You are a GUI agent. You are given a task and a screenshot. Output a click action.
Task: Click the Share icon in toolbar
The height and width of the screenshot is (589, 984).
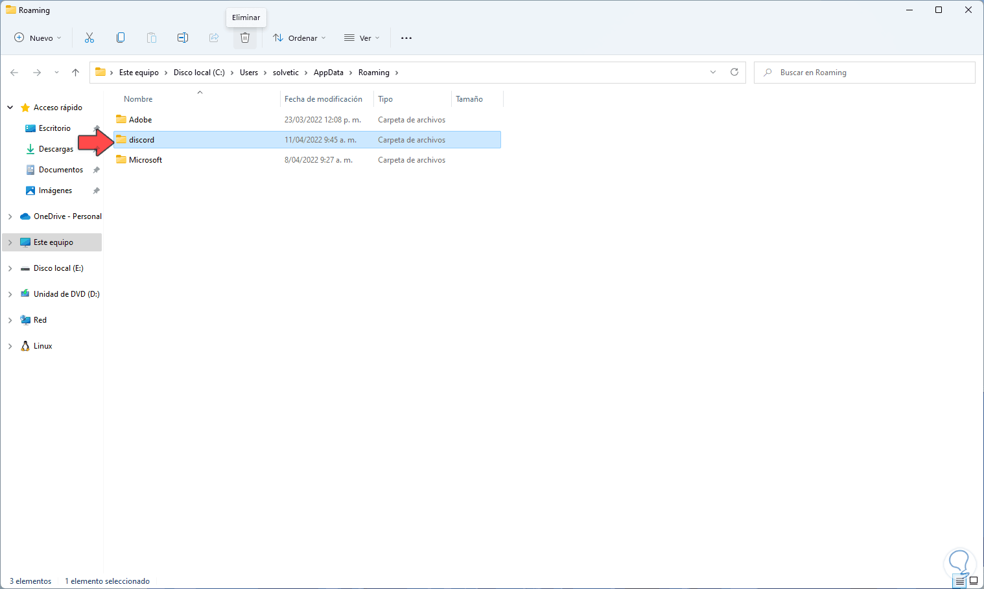point(214,38)
